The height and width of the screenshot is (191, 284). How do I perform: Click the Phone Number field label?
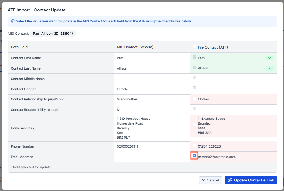click(x=22, y=146)
